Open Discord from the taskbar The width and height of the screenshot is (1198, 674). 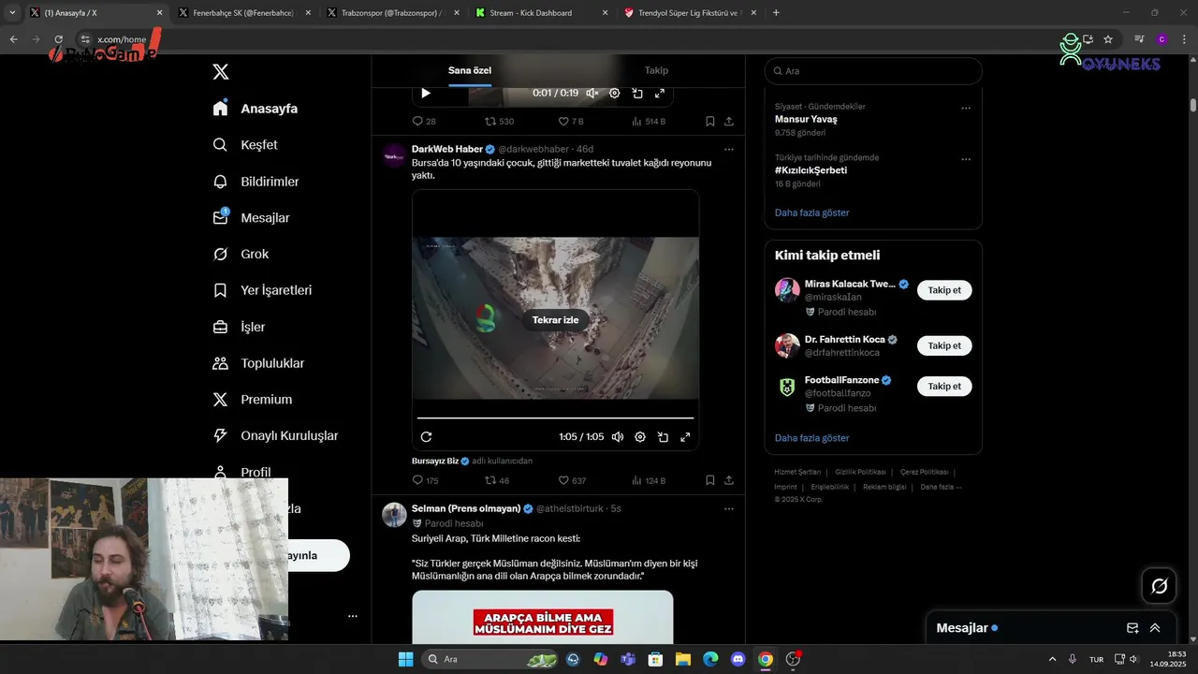pos(738,659)
